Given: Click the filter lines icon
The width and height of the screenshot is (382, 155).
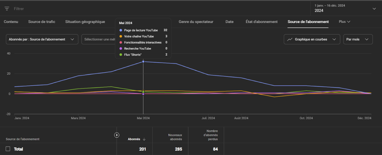Looking at the screenshot, I should (7, 9).
